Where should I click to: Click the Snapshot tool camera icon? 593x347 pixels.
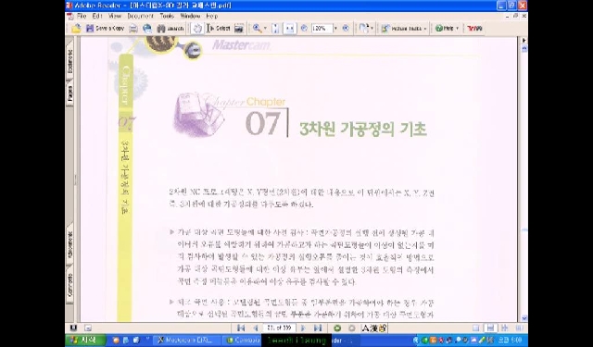tap(239, 29)
